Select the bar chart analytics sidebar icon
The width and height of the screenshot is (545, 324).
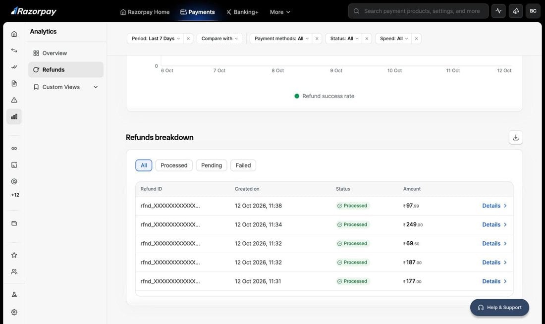click(14, 116)
